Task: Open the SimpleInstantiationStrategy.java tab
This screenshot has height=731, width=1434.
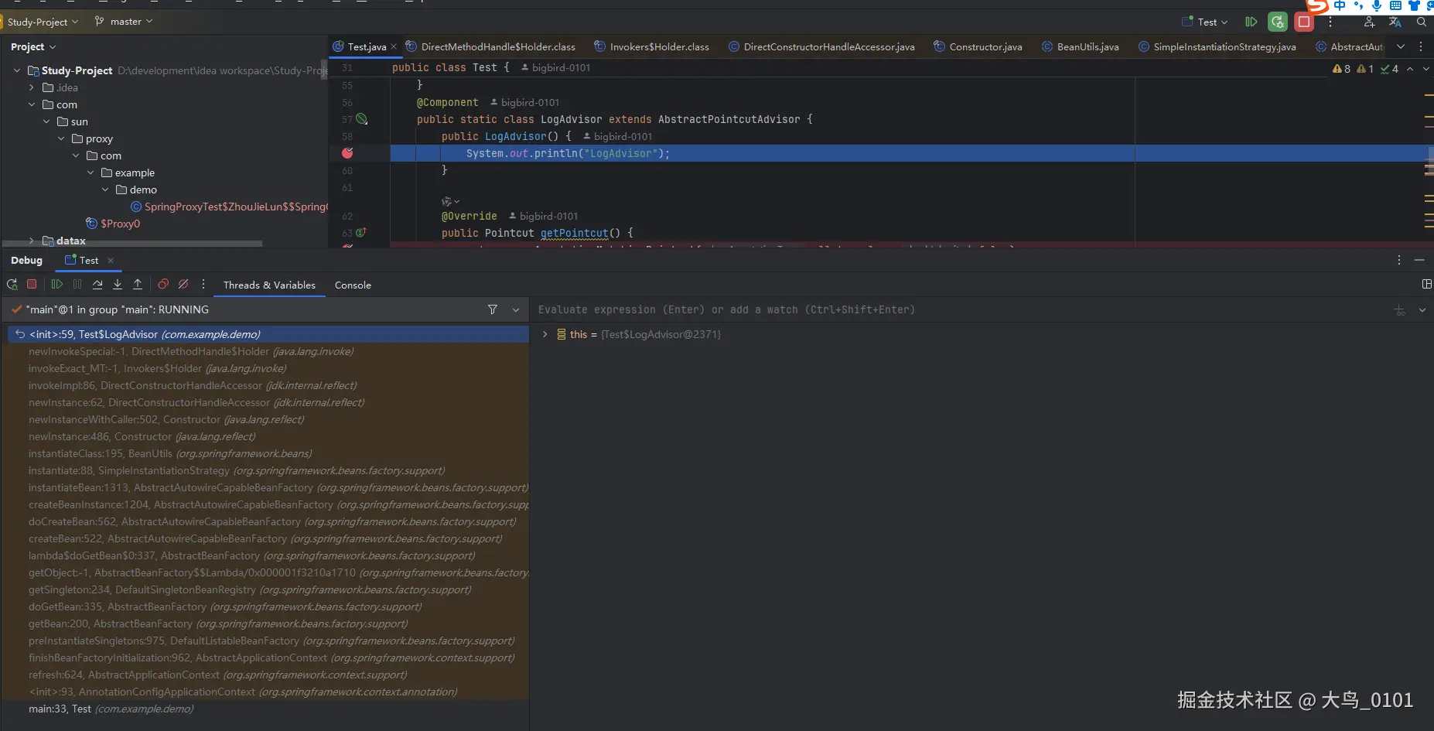Action: pyautogui.click(x=1217, y=46)
